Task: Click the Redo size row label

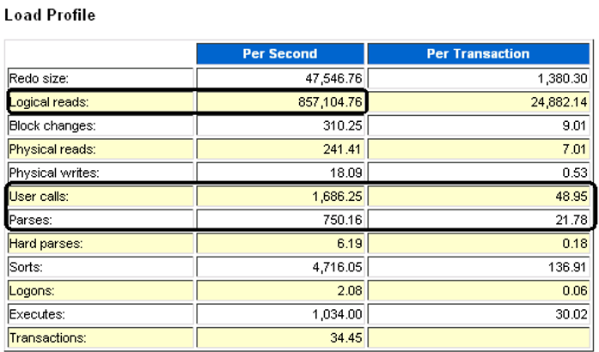Action: click(x=39, y=78)
